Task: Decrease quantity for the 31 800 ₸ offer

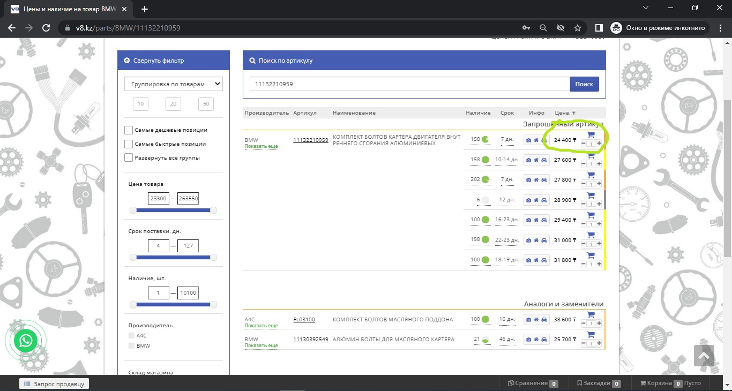Action: 583,264
